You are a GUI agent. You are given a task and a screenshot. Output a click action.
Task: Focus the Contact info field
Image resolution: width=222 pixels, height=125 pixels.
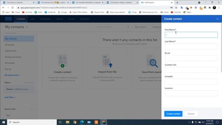pyautogui.click(x=191, y=70)
